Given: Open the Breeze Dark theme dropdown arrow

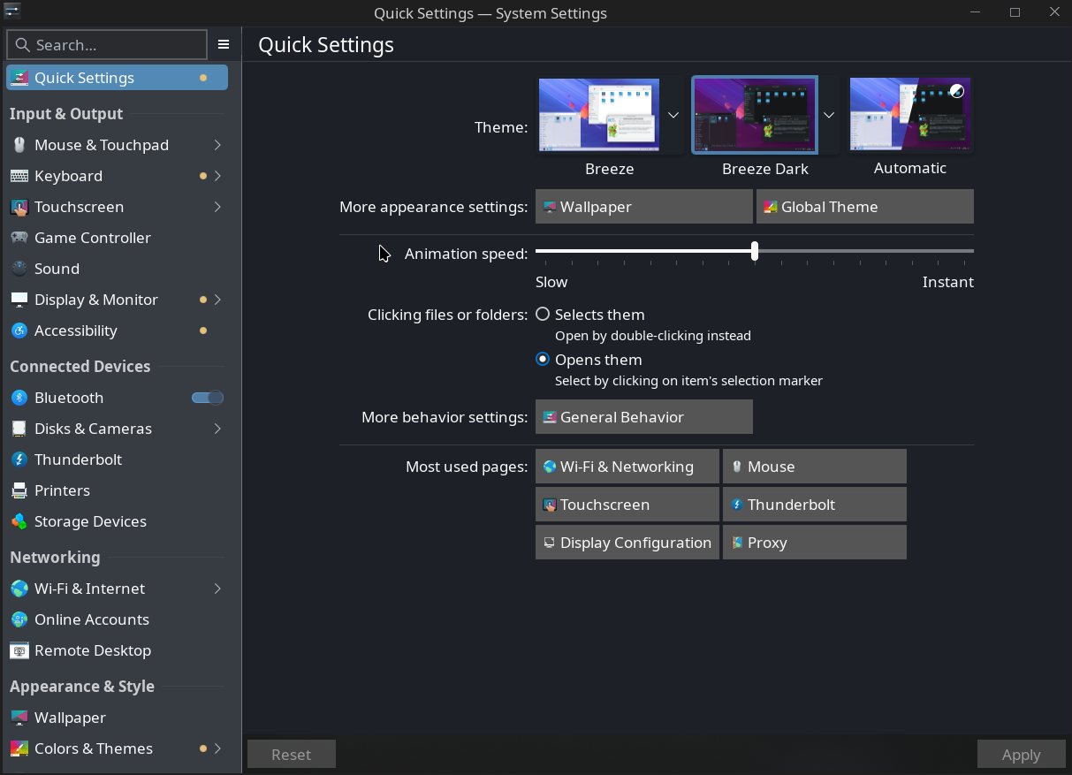Looking at the screenshot, I should (829, 115).
